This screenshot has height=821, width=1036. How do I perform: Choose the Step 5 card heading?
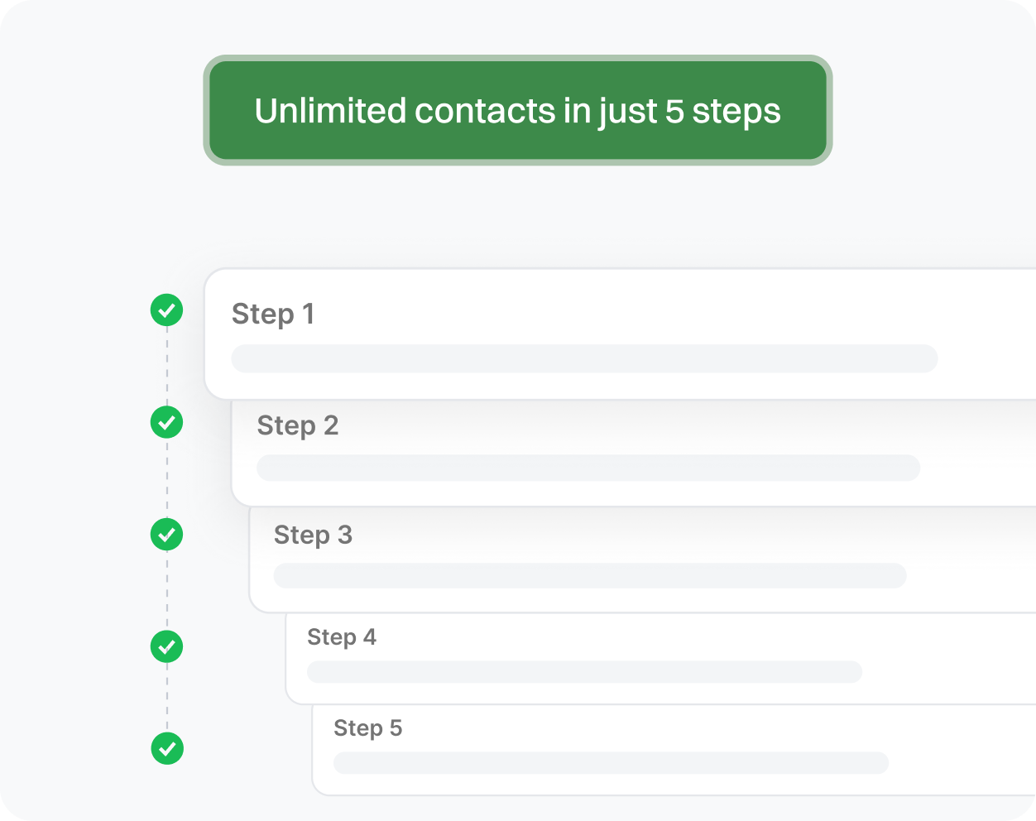coord(368,728)
